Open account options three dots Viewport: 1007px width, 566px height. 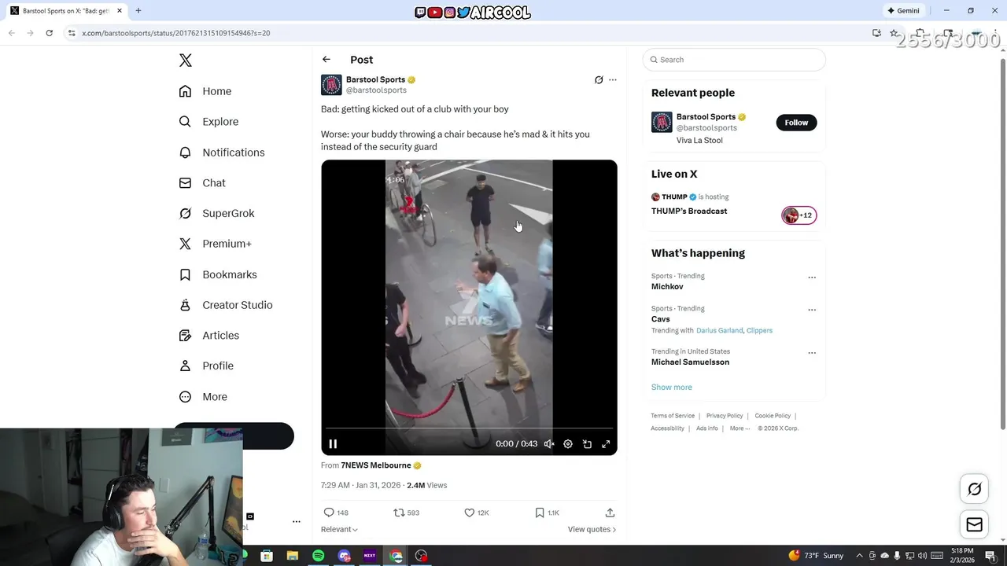(x=297, y=521)
